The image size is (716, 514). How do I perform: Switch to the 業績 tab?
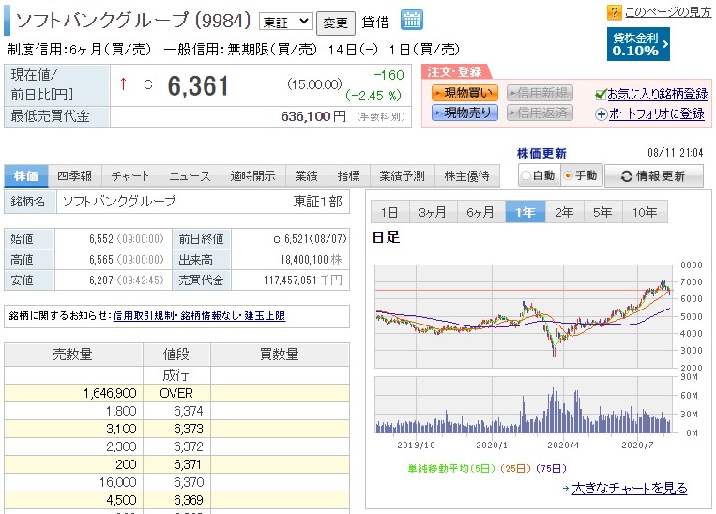306,175
